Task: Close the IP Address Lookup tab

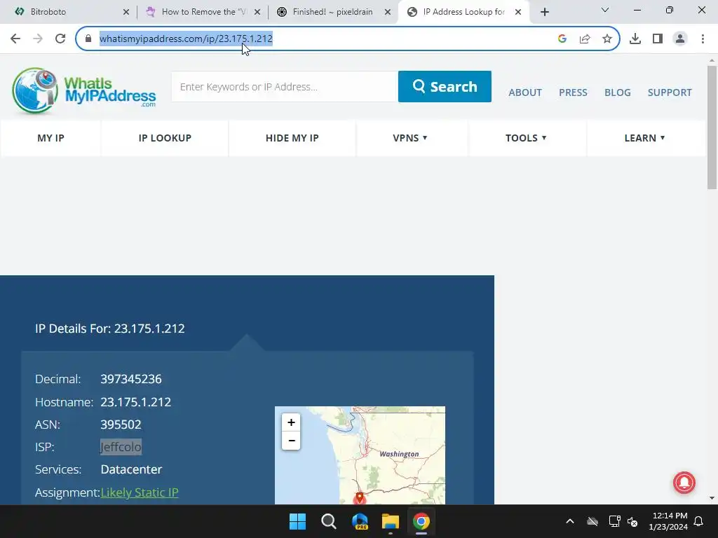Action: [x=518, y=12]
